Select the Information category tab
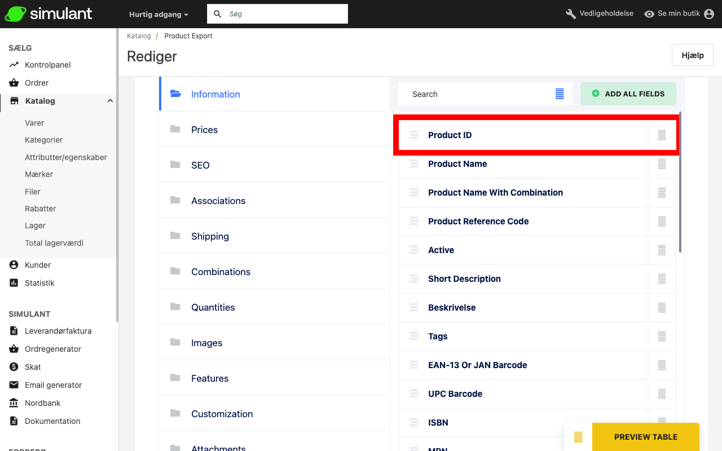 click(x=215, y=94)
